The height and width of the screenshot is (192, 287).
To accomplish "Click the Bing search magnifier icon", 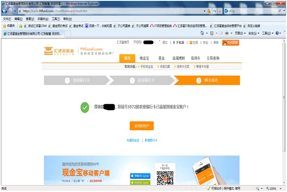I will tap(279, 11).
